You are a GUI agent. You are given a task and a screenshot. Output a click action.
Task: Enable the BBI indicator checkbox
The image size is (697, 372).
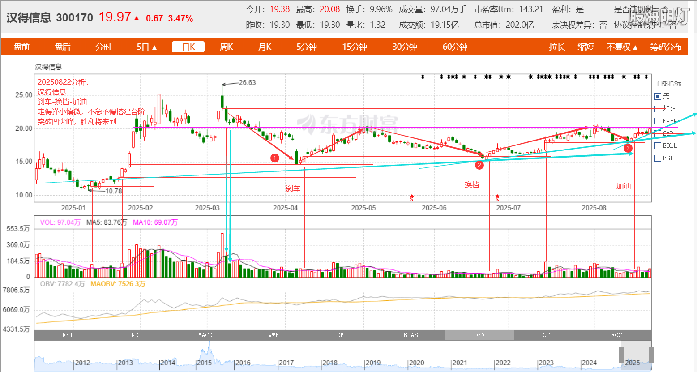[658, 158]
